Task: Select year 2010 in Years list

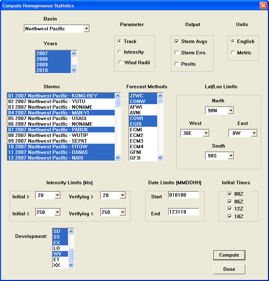Action: (53, 70)
